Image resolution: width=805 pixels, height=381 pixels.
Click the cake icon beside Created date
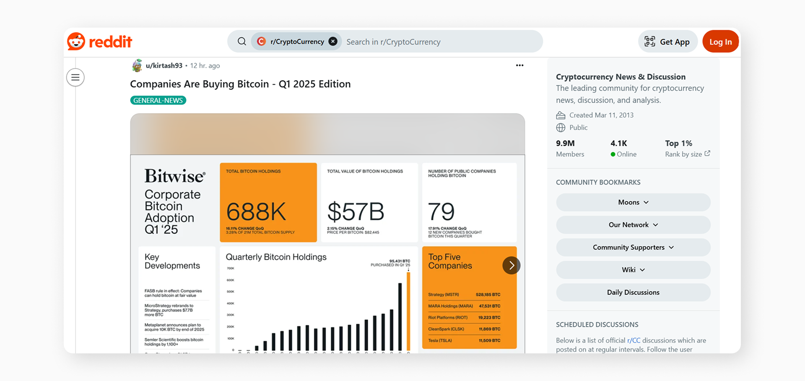(561, 115)
